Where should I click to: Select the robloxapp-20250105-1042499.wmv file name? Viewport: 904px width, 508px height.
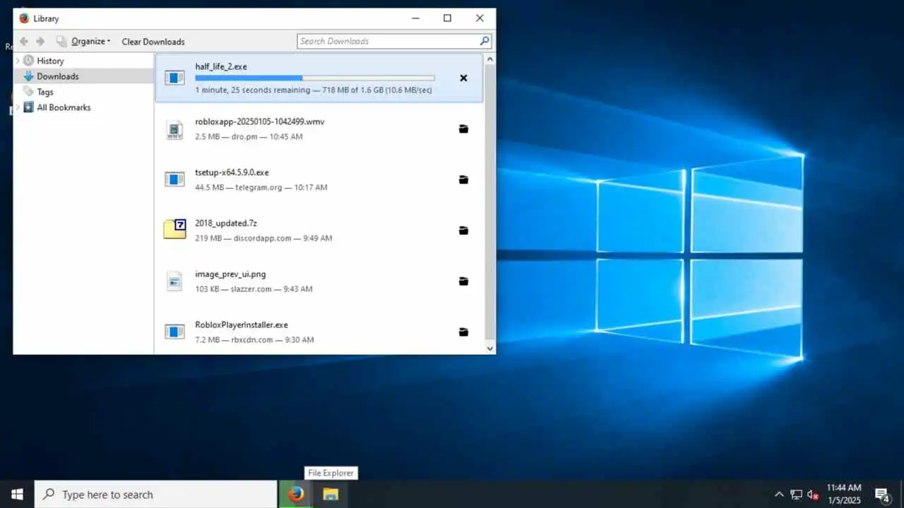tap(260, 121)
